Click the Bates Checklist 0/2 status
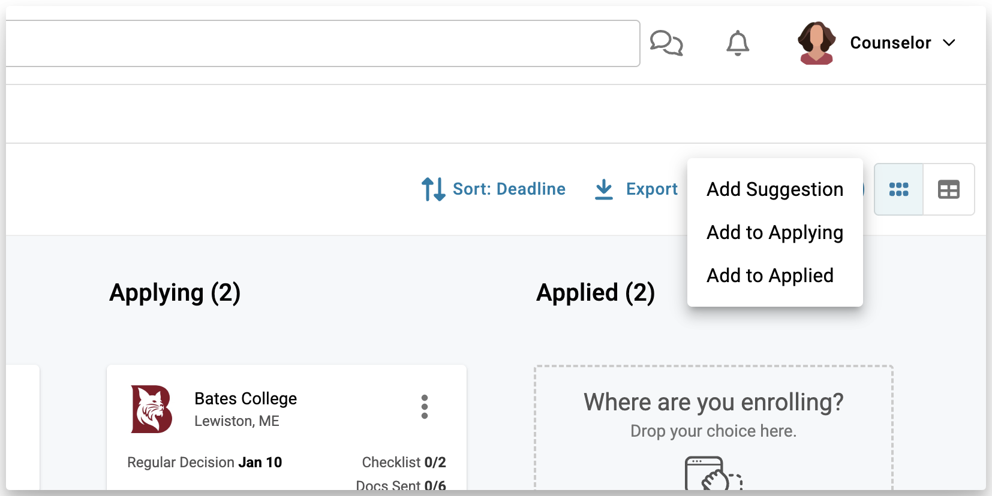The image size is (992, 496). point(404,462)
